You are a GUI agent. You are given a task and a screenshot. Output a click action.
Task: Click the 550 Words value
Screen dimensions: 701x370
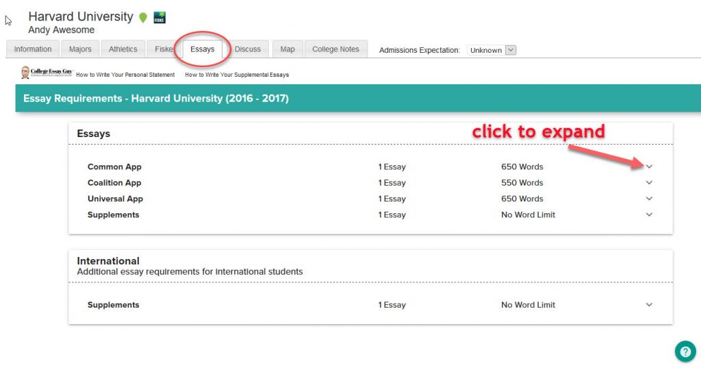522,182
